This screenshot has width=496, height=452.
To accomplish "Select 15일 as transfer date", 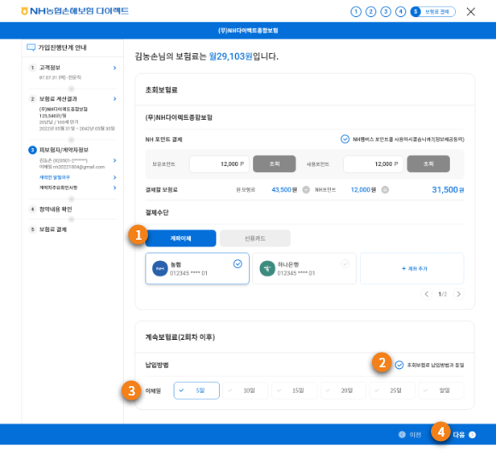I will pos(294,390).
